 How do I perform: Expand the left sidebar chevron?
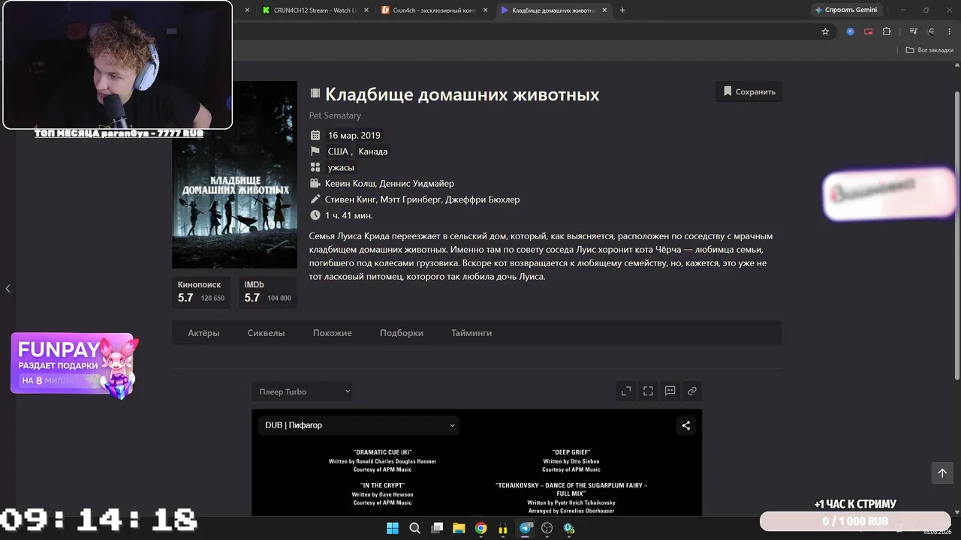tap(8, 289)
